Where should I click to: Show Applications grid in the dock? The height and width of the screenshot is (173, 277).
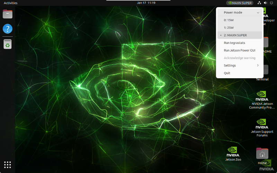point(8,165)
